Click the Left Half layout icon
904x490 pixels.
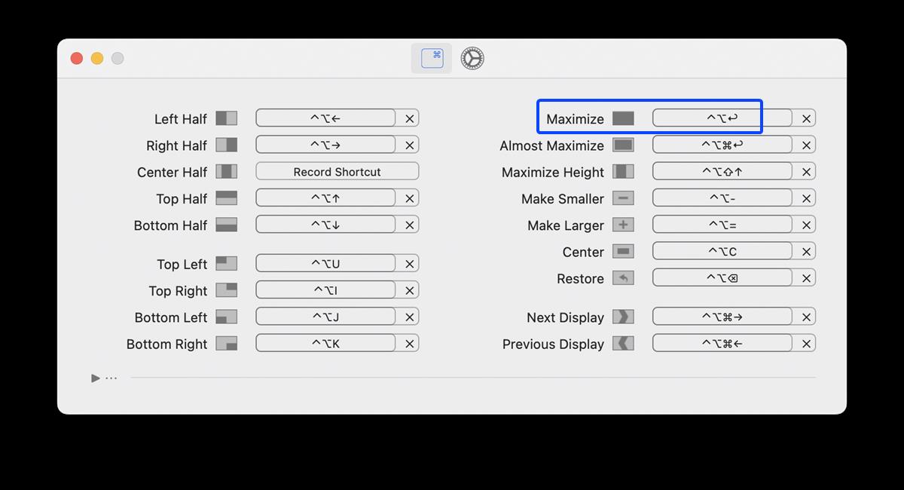pyautogui.click(x=227, y=118)
